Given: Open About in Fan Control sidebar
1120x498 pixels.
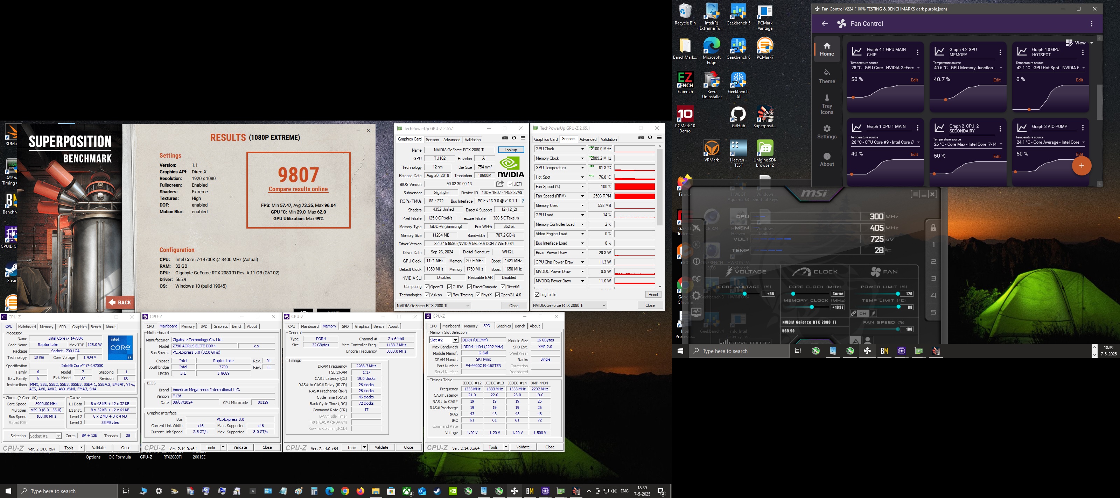Looking at the screenshot, I should 827,159.
